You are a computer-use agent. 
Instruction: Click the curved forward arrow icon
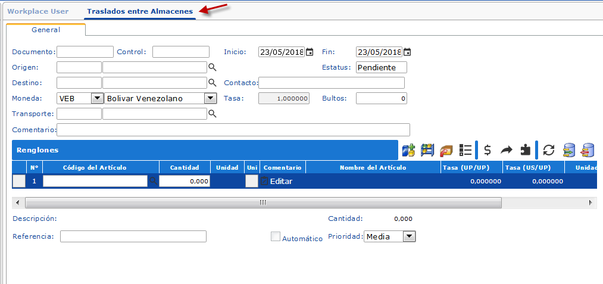tap(506, 150)
